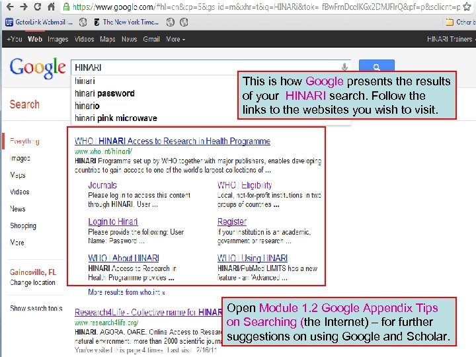Filter results by Maps in the sidebar
476x357 pixels.
(18, 175)
